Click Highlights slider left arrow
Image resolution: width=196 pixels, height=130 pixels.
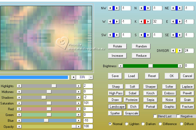click(19, 86)
